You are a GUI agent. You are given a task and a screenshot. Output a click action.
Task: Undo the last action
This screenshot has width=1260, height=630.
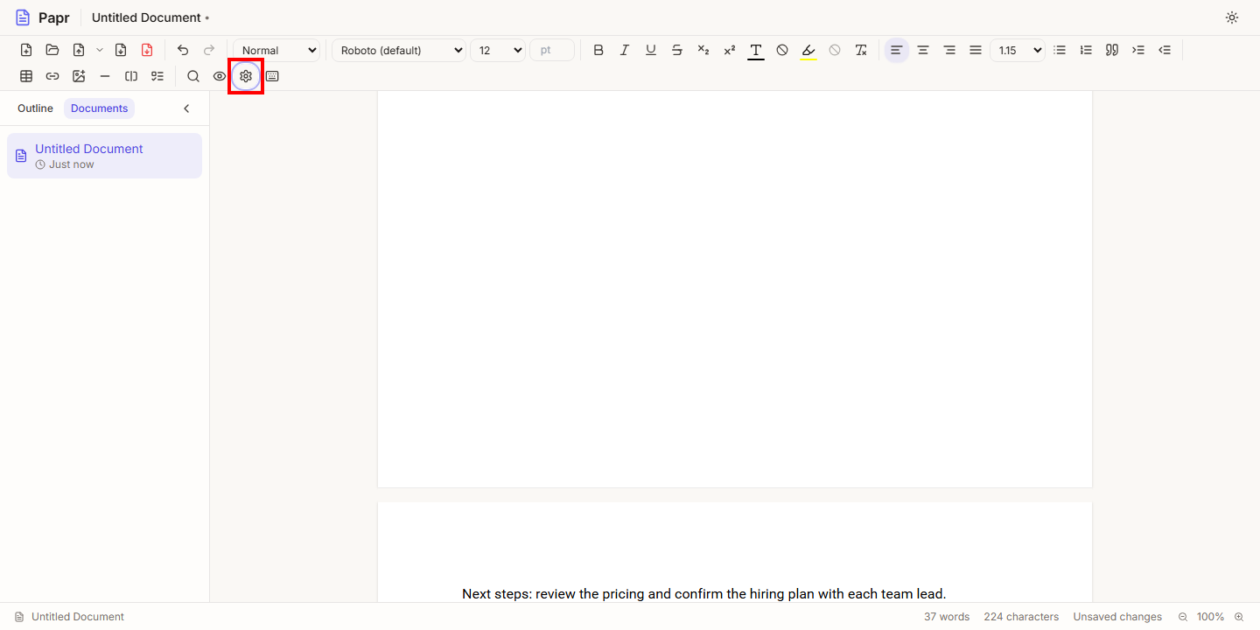[183, 50]
